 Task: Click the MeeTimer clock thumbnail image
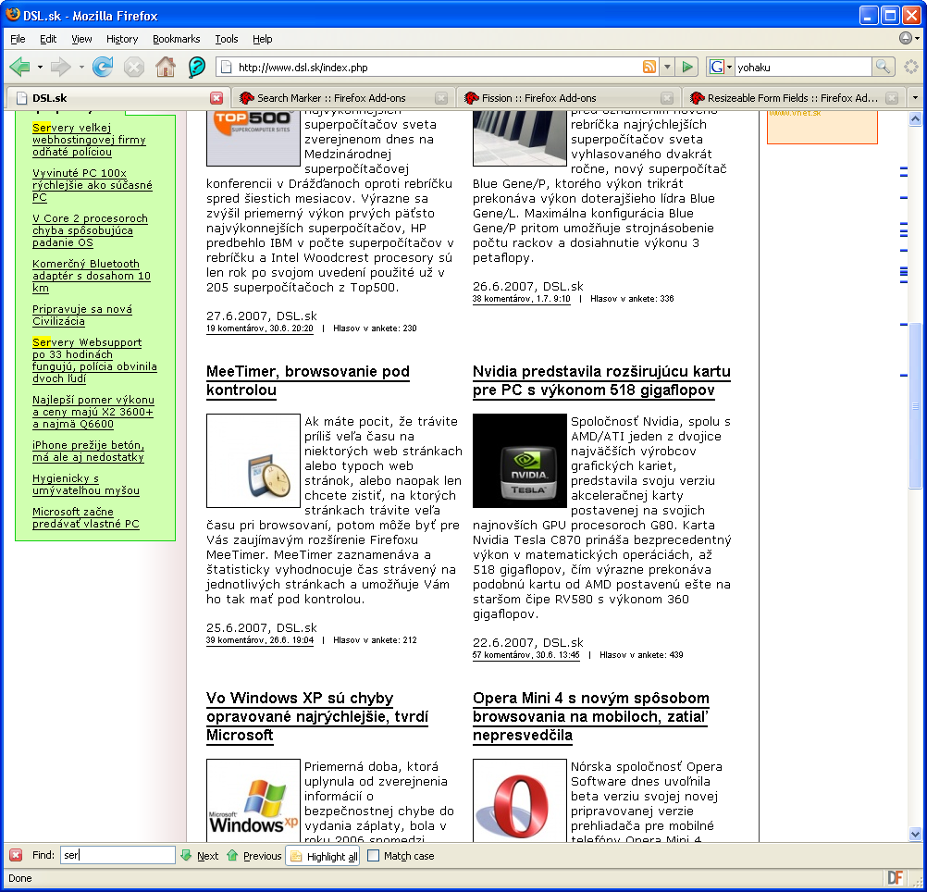pos(253,461)
